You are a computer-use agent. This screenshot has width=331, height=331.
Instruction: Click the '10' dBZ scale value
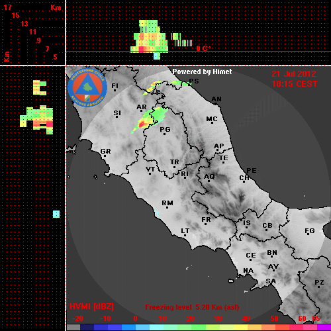point(163,318)
